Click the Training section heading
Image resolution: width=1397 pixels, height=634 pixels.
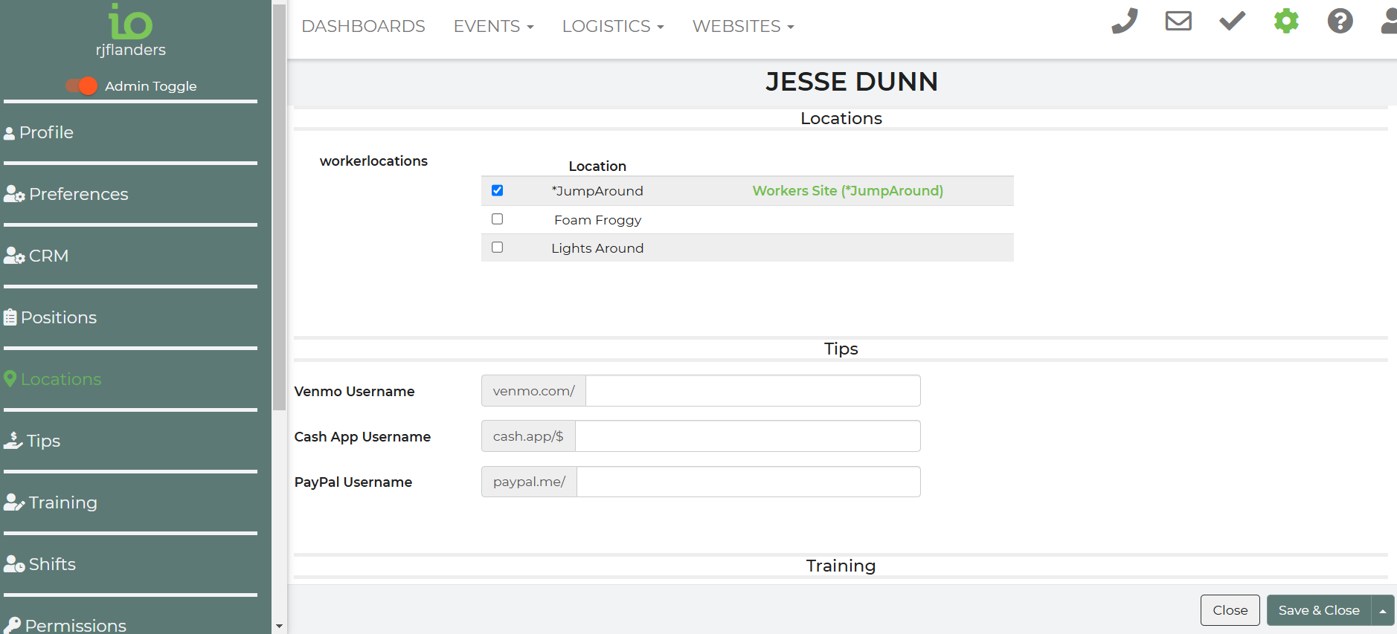pyautogui.click(x=841, y=566)
